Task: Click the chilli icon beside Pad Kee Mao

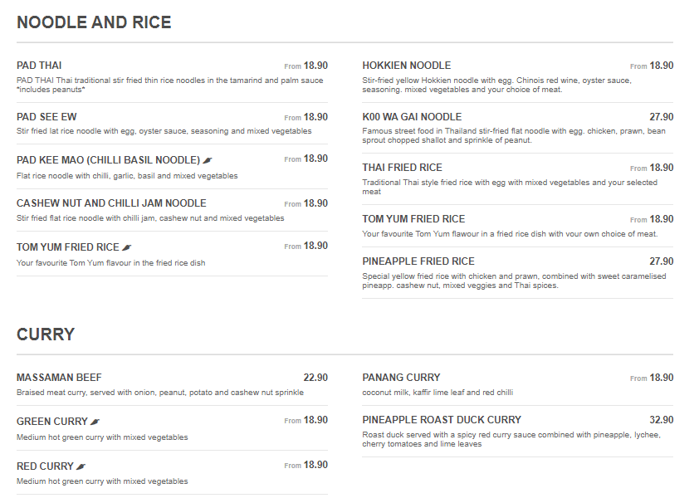Action: pos(208,160)
